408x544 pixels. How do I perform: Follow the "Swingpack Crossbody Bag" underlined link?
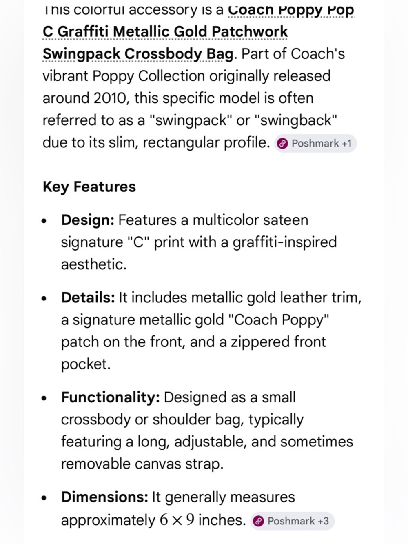click(x=138, y=53)
